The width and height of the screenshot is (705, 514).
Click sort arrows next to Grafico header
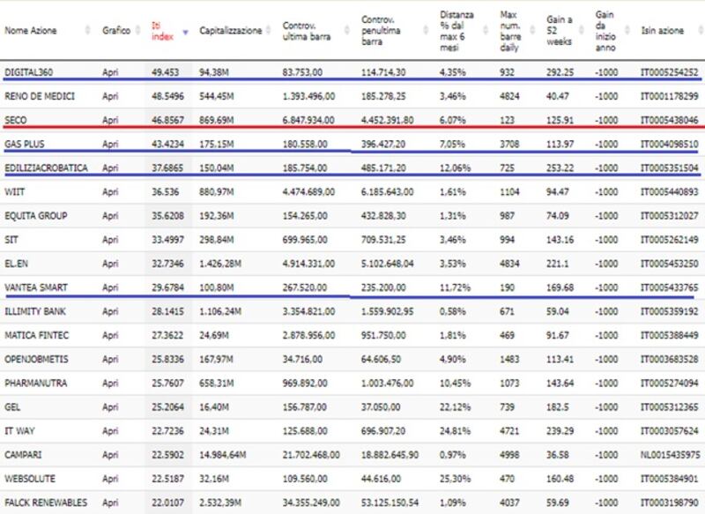[138, 31]
